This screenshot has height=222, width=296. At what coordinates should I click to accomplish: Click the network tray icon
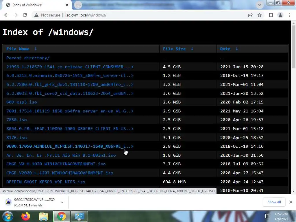pos(267,216)
